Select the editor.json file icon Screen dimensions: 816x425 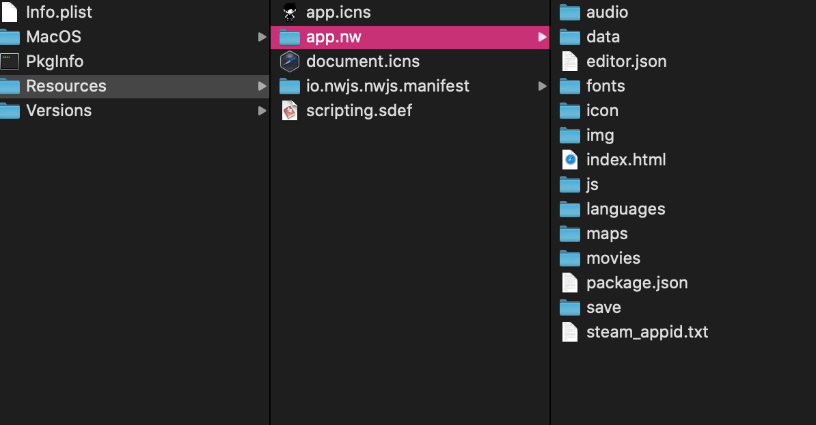[570, 61]
